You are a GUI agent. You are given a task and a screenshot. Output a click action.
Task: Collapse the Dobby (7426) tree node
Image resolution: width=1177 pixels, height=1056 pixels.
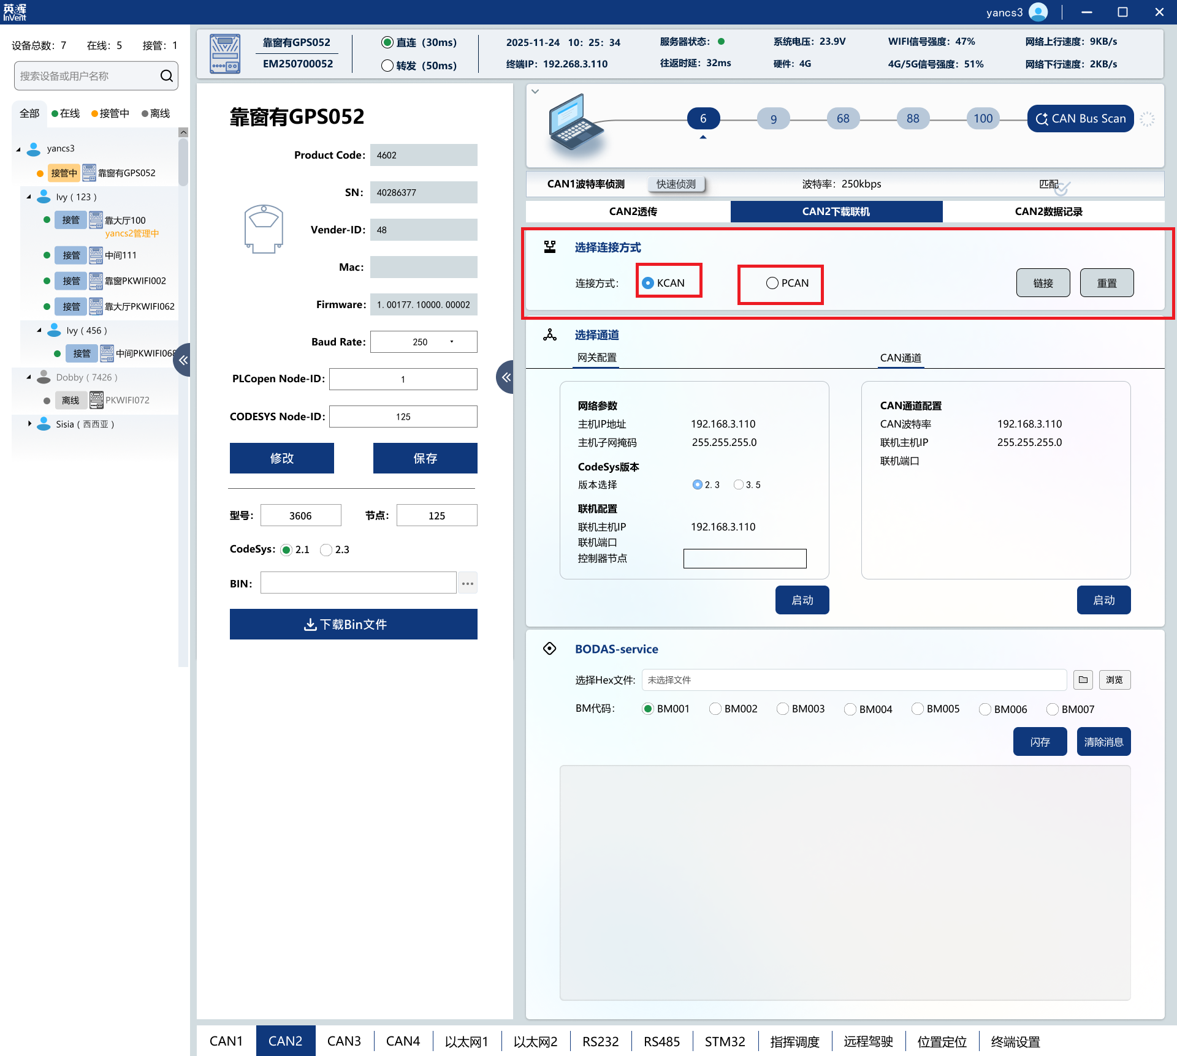29,377
